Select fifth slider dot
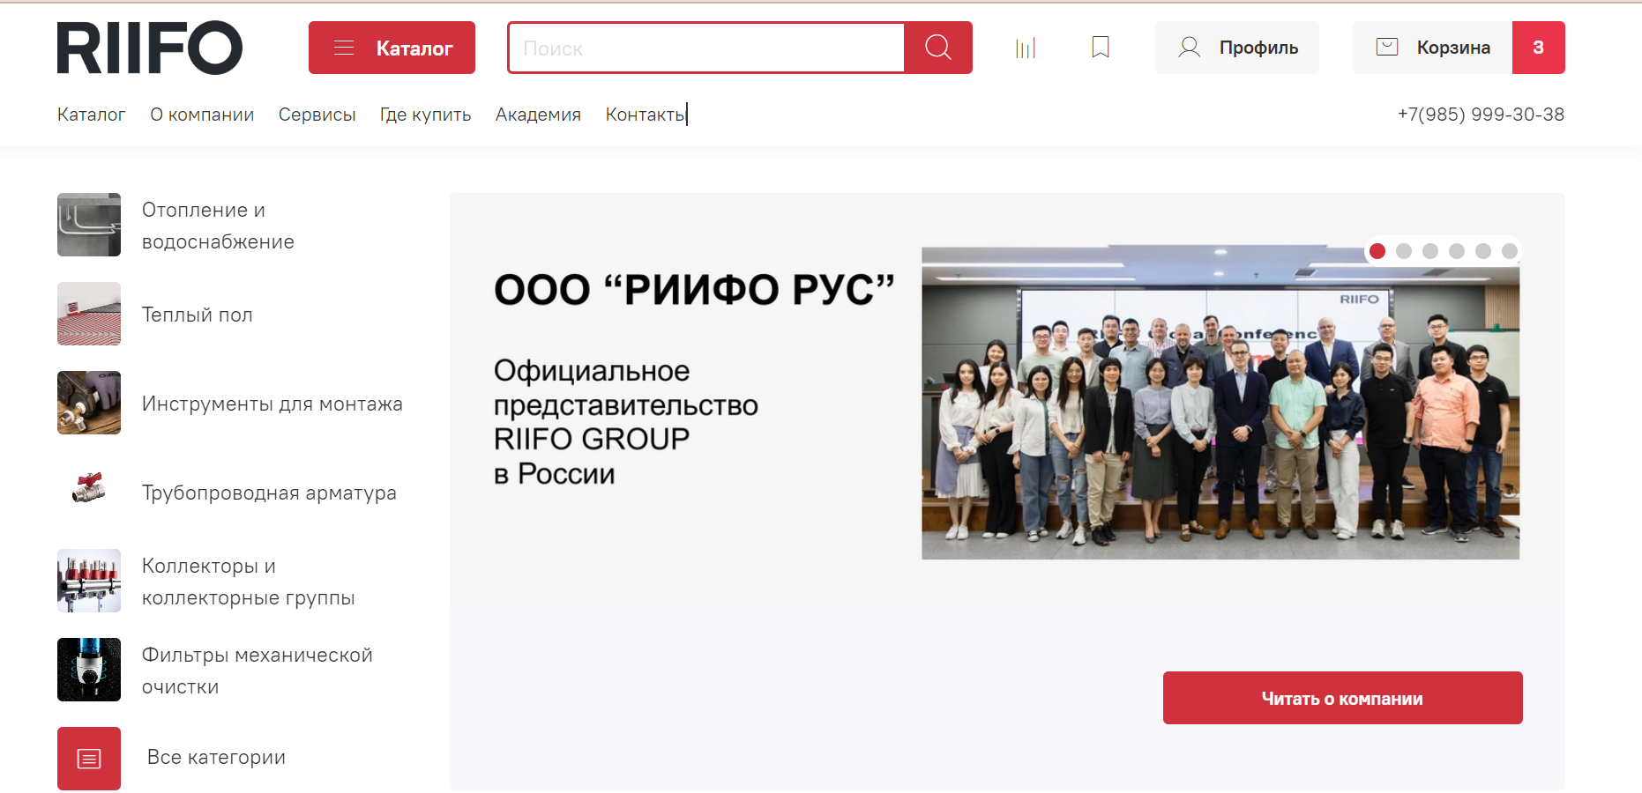The image size is (1642, 793). point(1483,251)
